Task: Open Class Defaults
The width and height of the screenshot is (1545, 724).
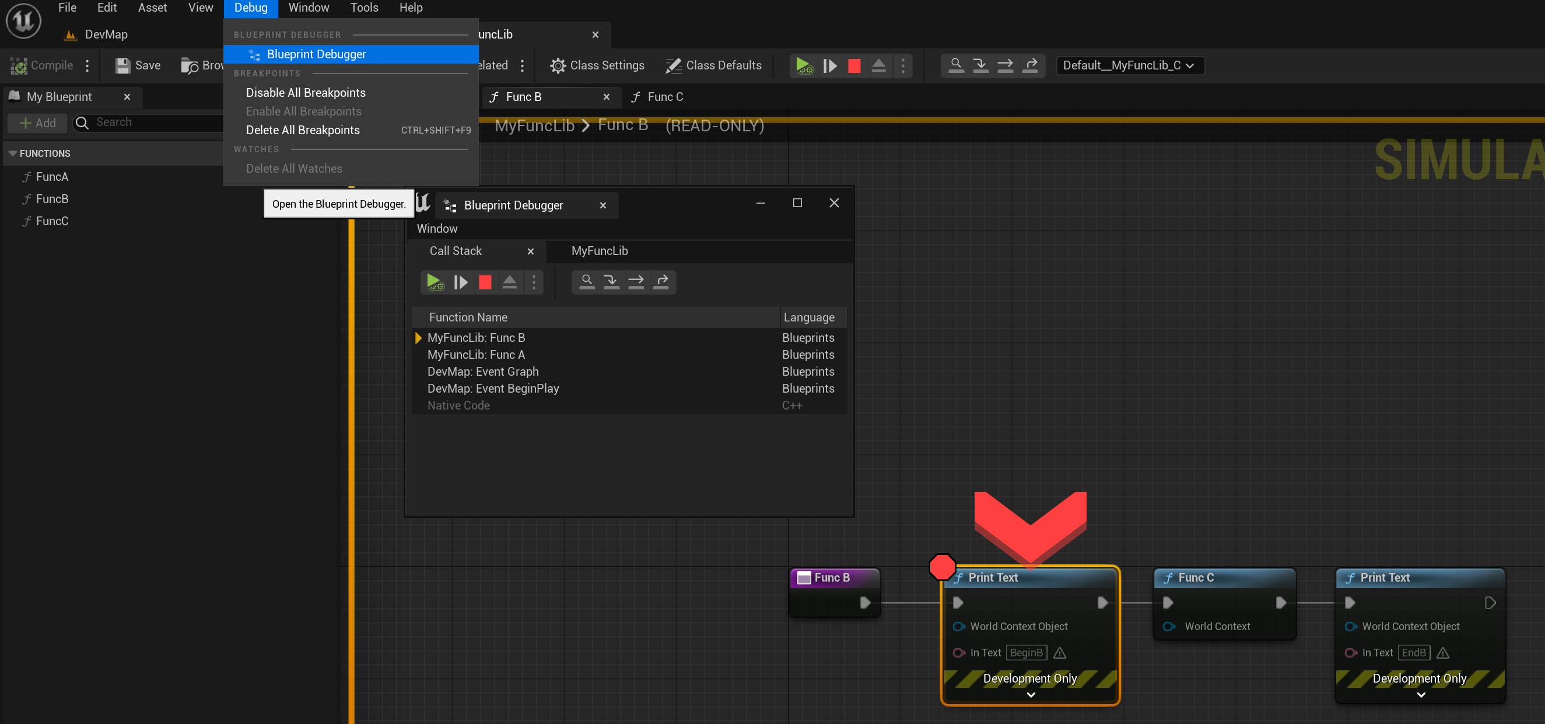Action: click(x=713, y=65)
